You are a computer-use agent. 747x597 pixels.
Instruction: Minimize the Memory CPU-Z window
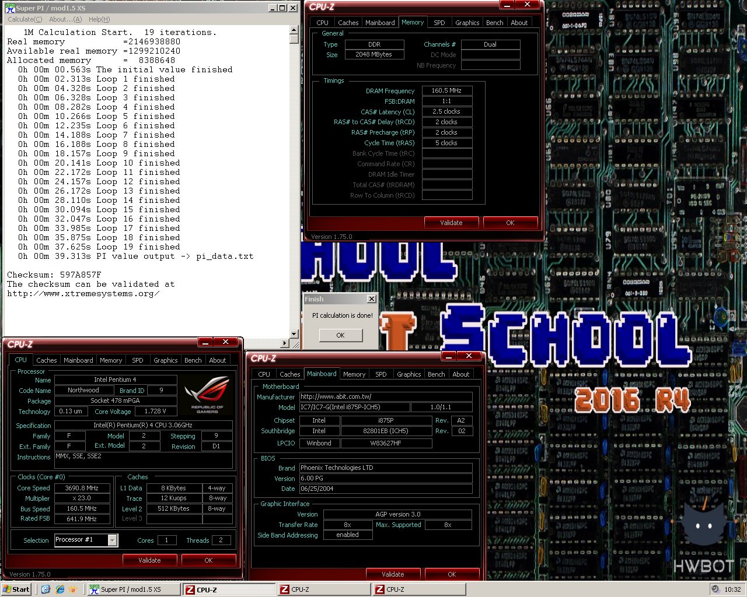(x=507, y=5)
